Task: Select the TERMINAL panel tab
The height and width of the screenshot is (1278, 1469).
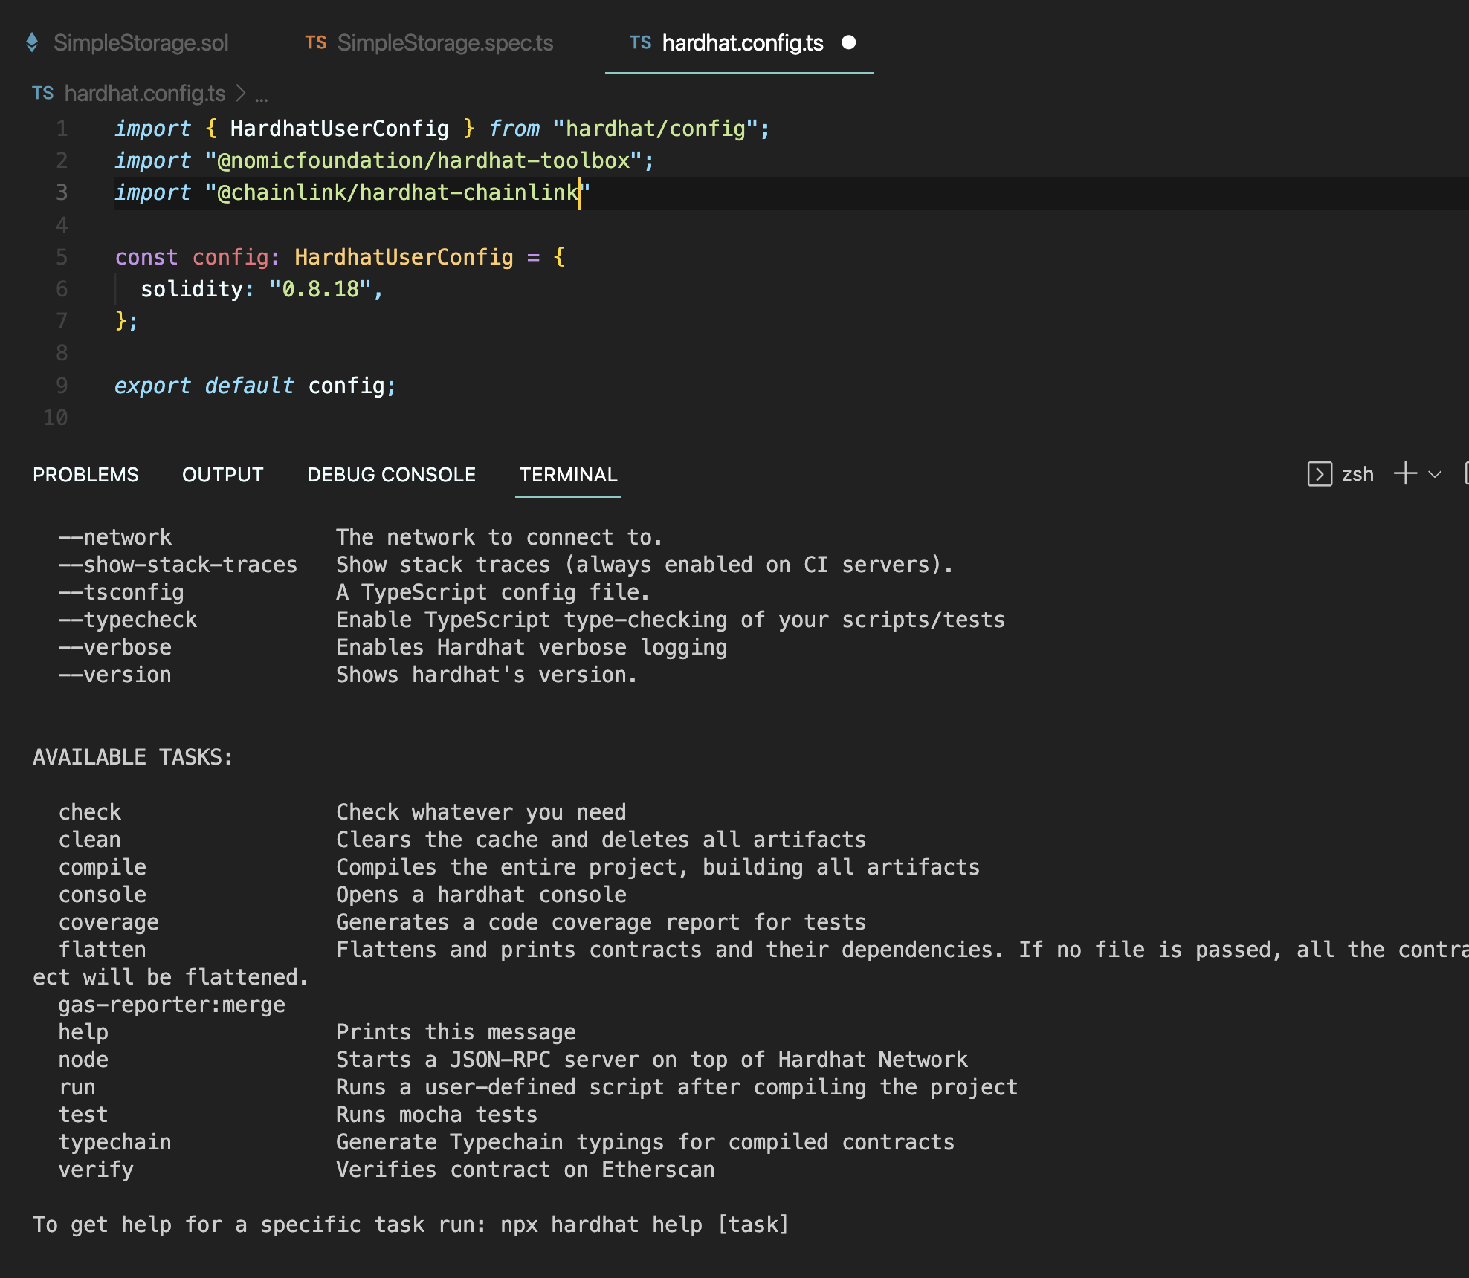Action: (568, 475)
